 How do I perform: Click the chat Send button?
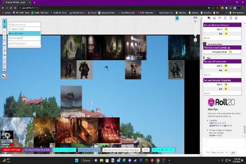coord(233,153)
